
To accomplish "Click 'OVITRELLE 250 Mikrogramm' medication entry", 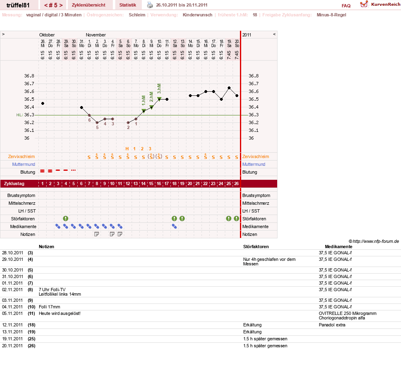I will click(x=347, y=313).
